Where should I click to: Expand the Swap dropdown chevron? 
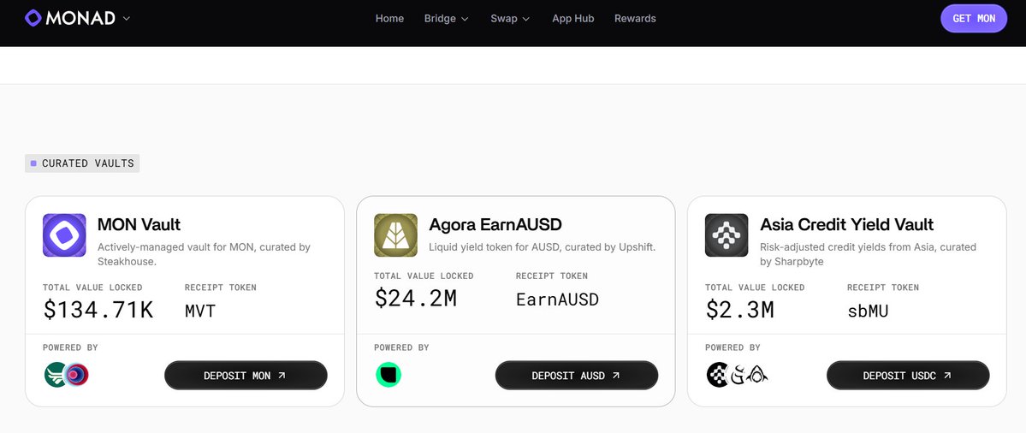point(526,19)
